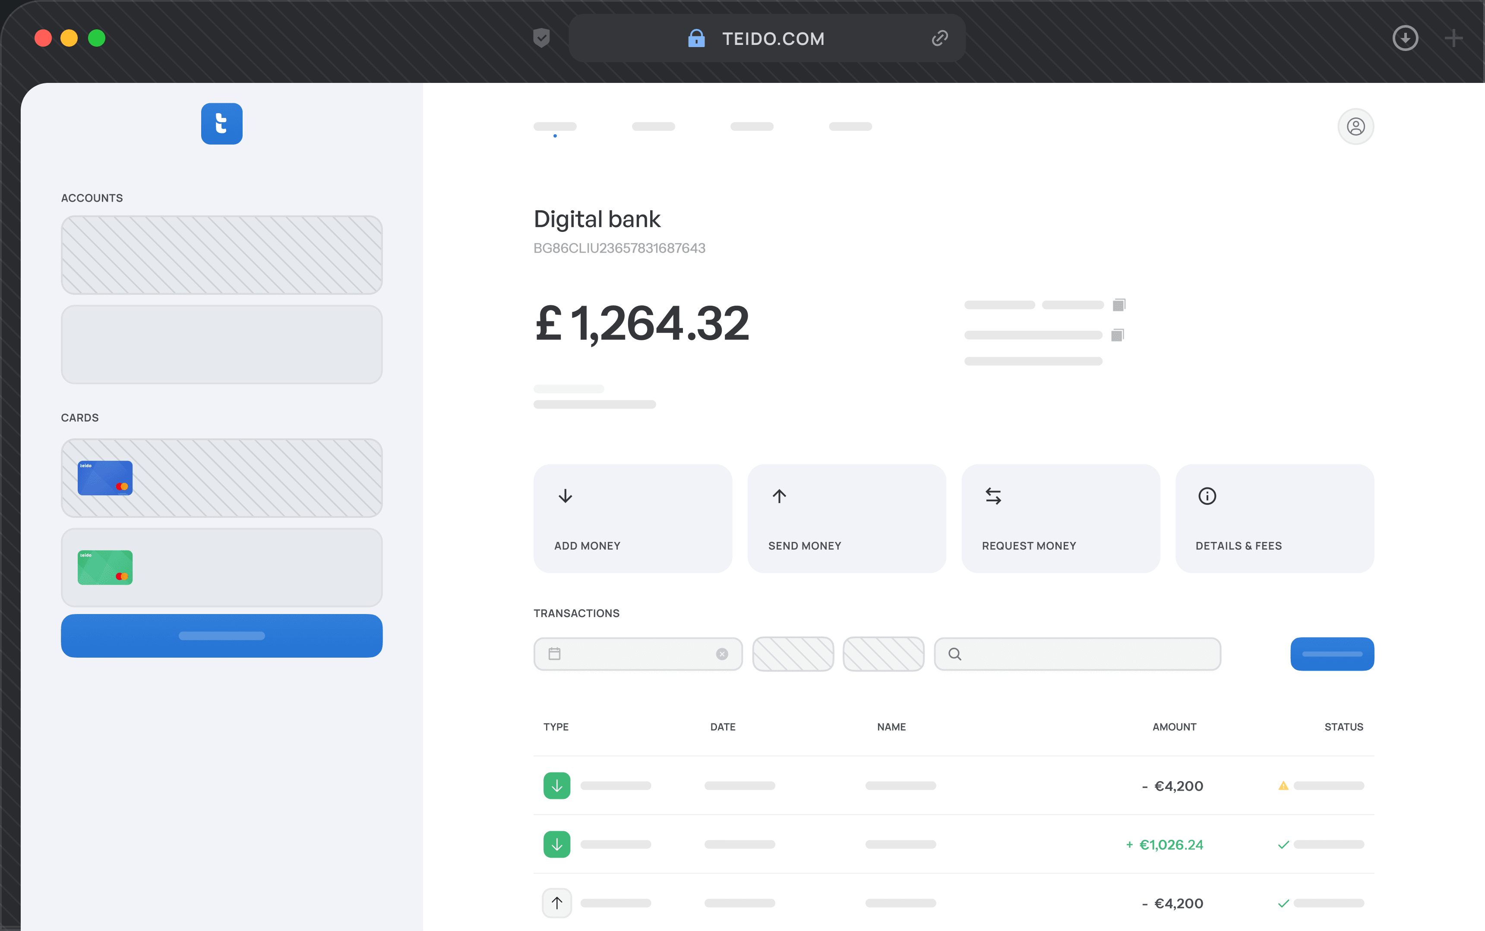Open a new tab with plus icon

click(1453, 38)
